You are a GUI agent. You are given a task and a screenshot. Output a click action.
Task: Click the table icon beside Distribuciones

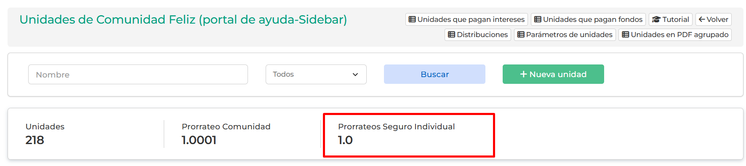pos(451,35)
